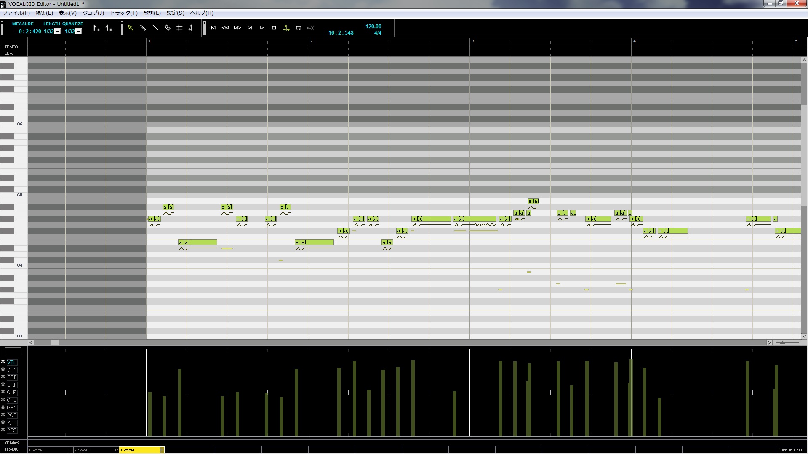Select the BRE control parameter
808x454 pixels.
click(12, 377)
